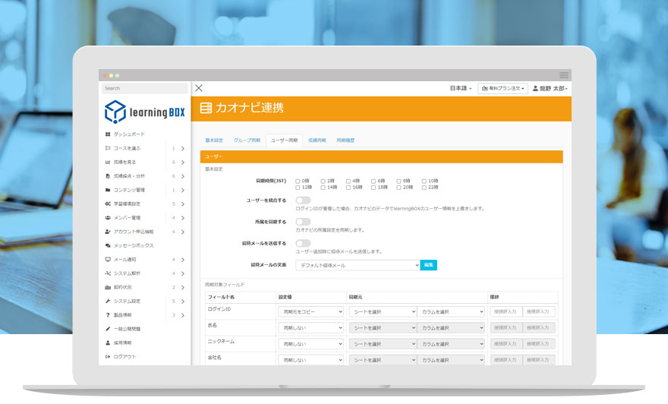Screen dimensions: 668x404
Task: Open ログインID 同期元をコピー dropdown
Action: click(x=311, y=311)
